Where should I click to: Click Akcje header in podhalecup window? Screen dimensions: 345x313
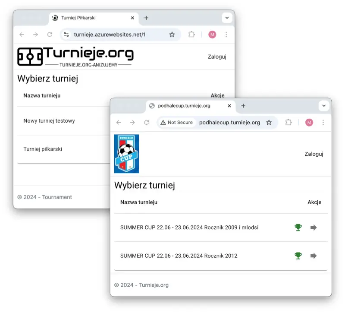pos(314,202)
